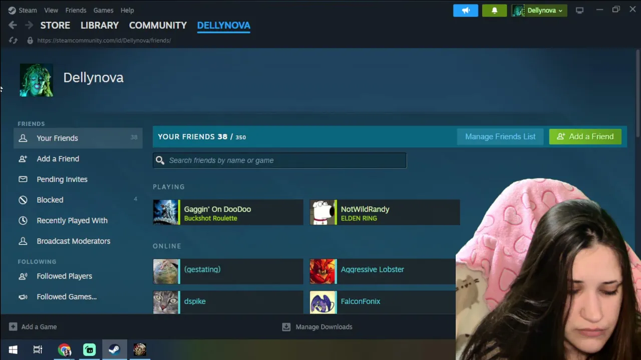Viewport: 641px width, 360px height.
Task: Open the (gestating) friend entry
Action: point(228,271)
